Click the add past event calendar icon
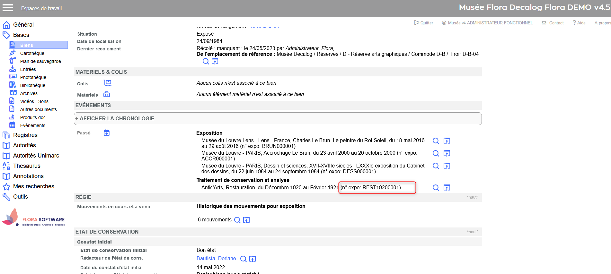This screenshot has width=611, height=274. pos(107,133)
